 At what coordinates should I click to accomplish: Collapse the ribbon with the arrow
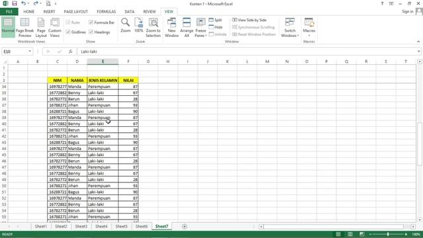[418, 42]
